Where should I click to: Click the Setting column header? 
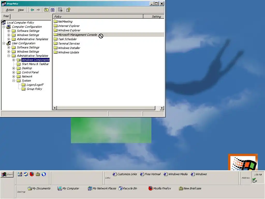pyautogui.click(x=154, y=17)
